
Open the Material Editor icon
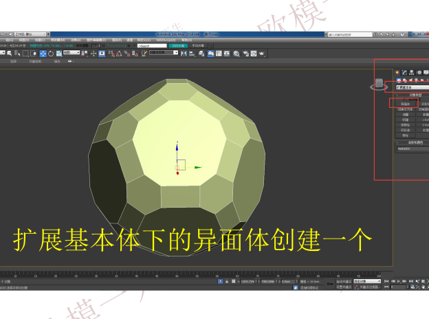tap(236, 54)
